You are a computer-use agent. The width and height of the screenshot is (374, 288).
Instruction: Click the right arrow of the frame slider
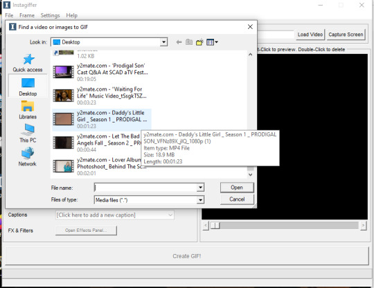click(364, 225)
